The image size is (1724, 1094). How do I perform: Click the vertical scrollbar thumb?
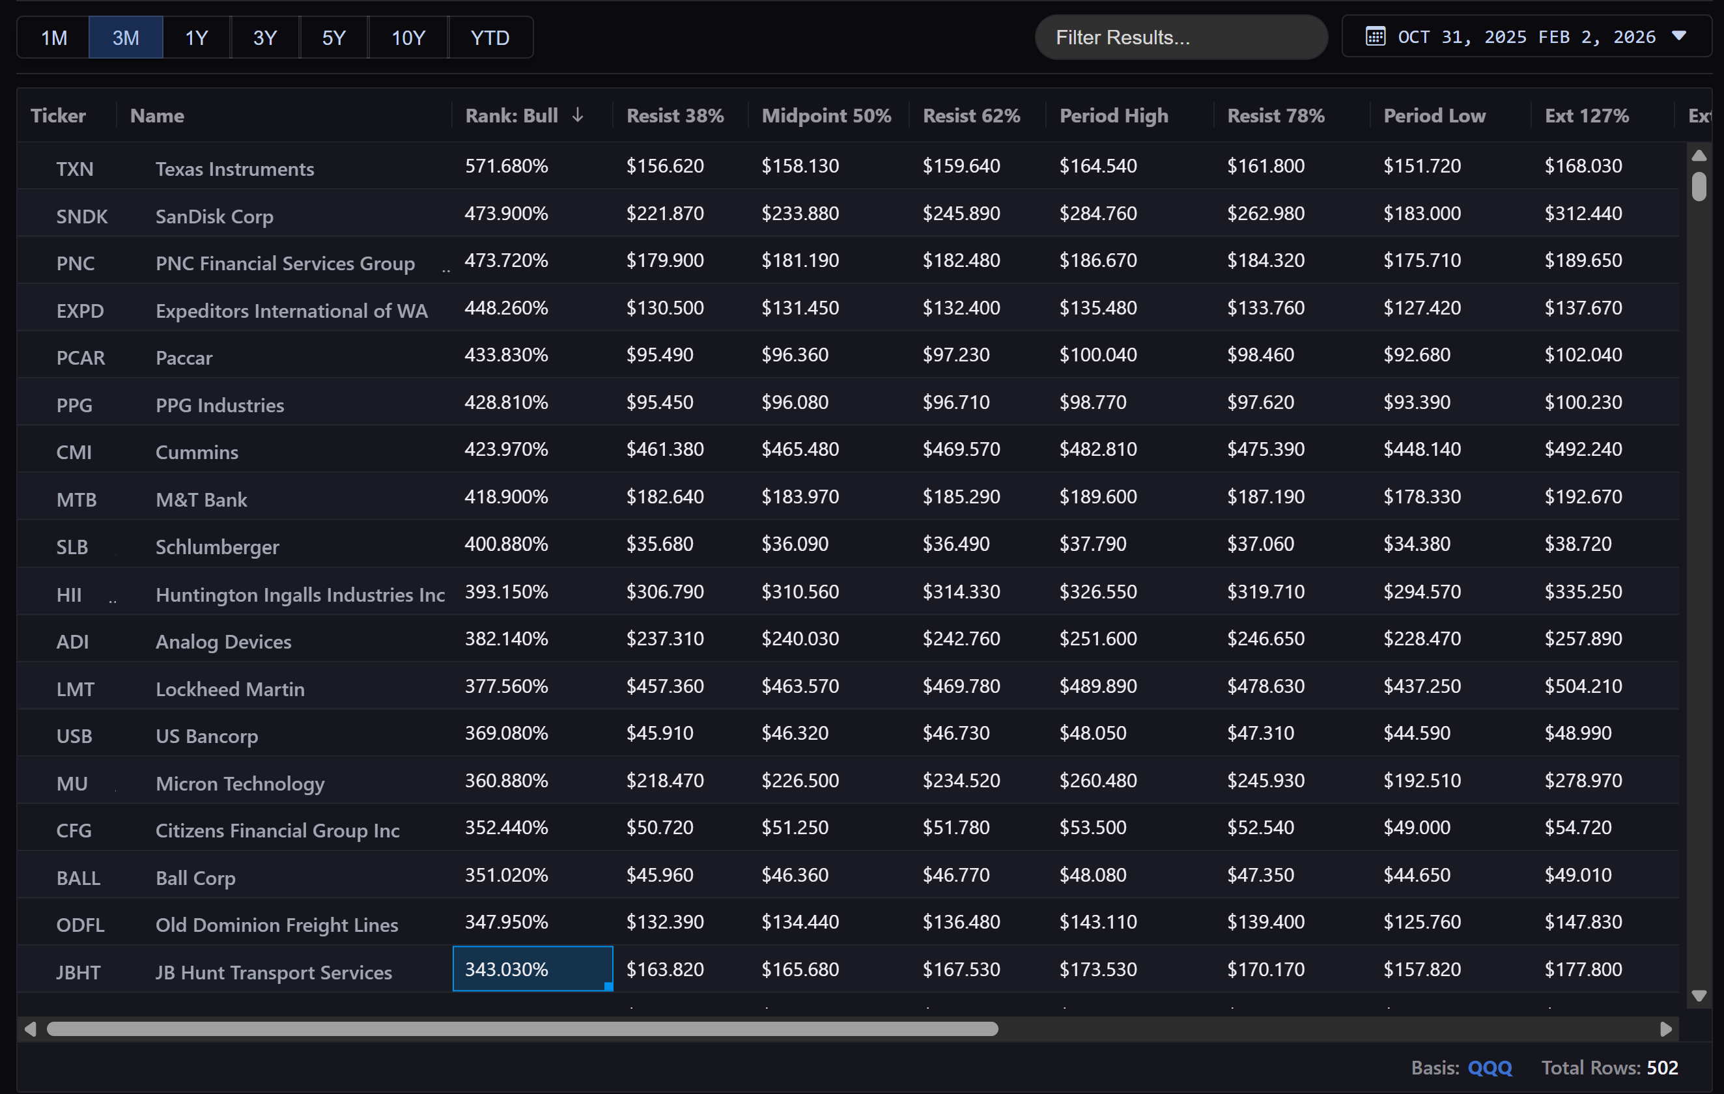click(x=1699, y=186)
